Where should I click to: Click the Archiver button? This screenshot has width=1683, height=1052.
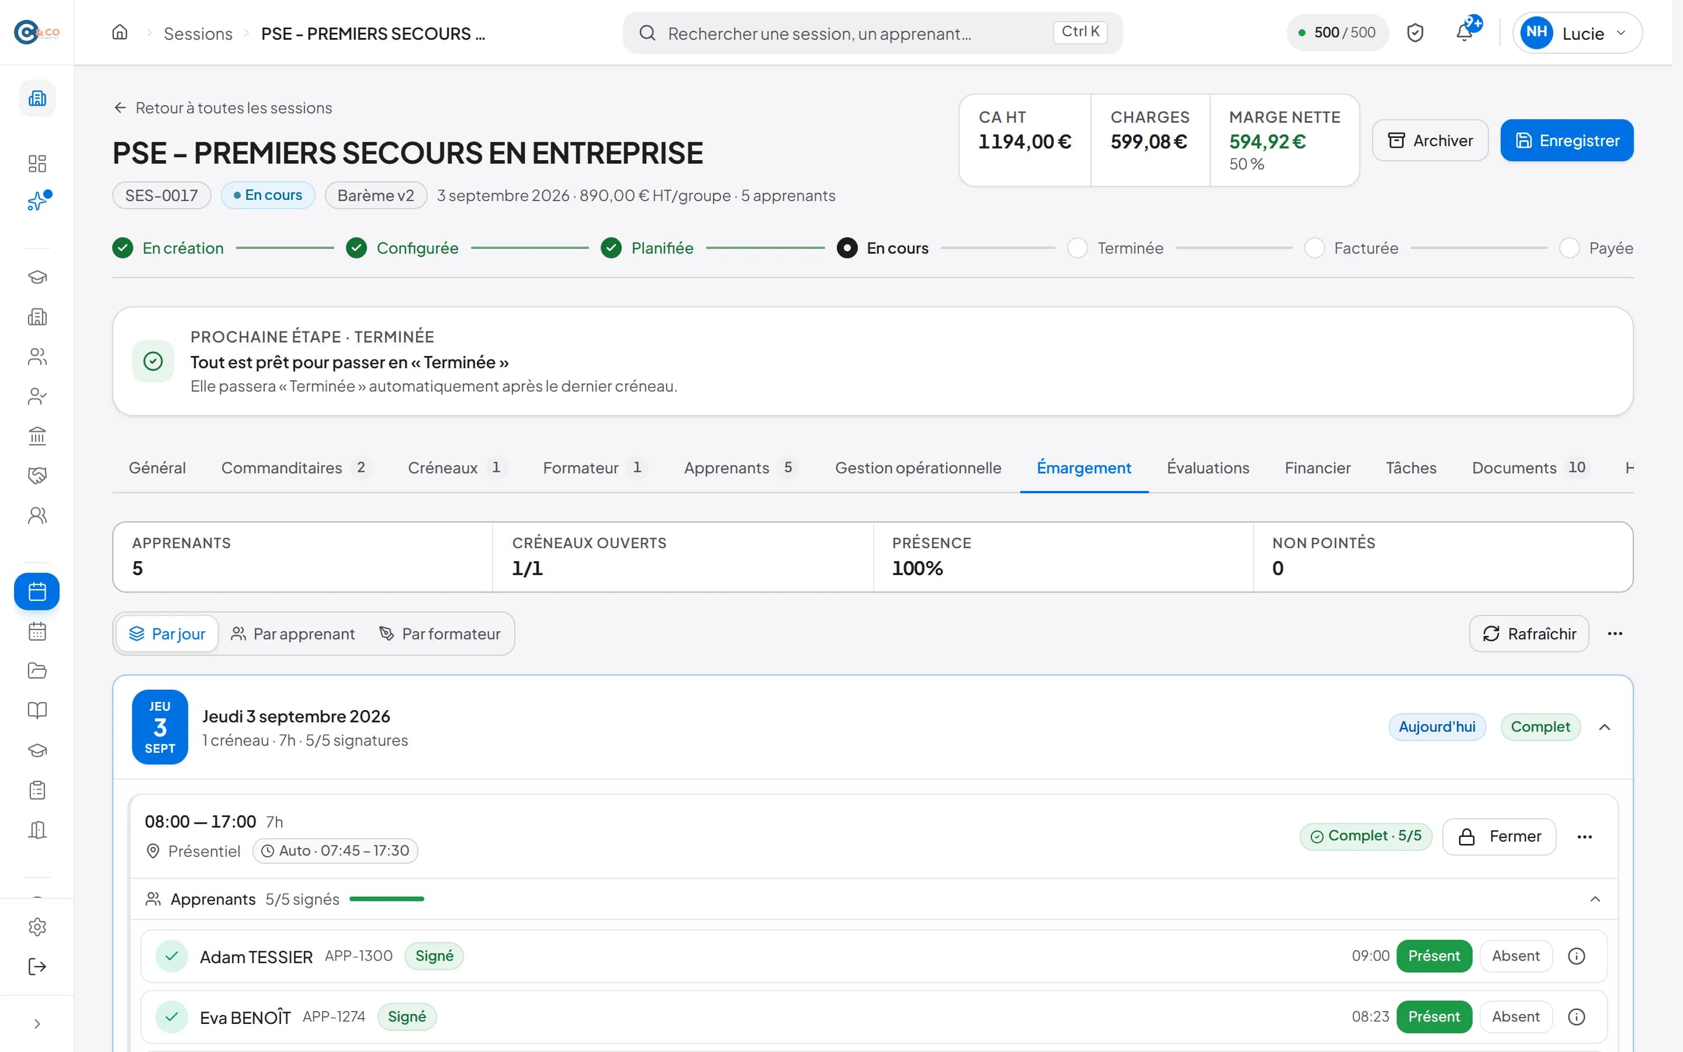point(1430,140)
